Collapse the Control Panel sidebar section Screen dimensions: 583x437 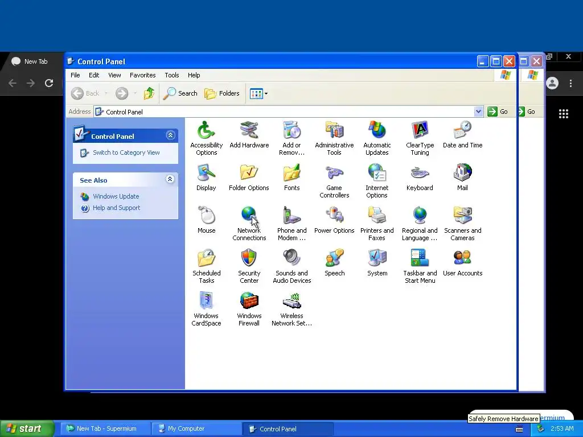pos(170,135)
